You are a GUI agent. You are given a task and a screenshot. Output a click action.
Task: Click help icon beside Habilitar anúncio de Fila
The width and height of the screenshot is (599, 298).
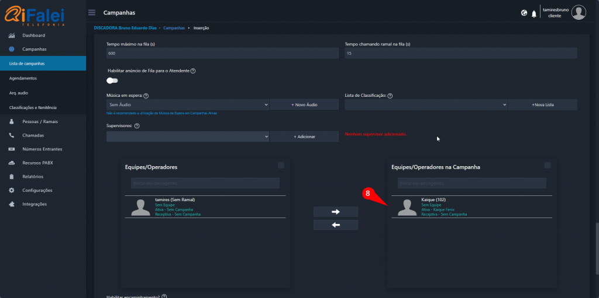point(193,71)
